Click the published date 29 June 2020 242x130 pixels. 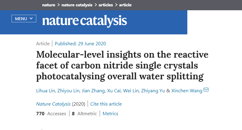pyautogui.click(x=80, y=43)
